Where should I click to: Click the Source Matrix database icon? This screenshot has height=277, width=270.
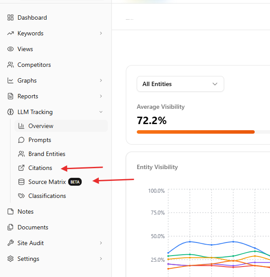[x=21, y=182]
